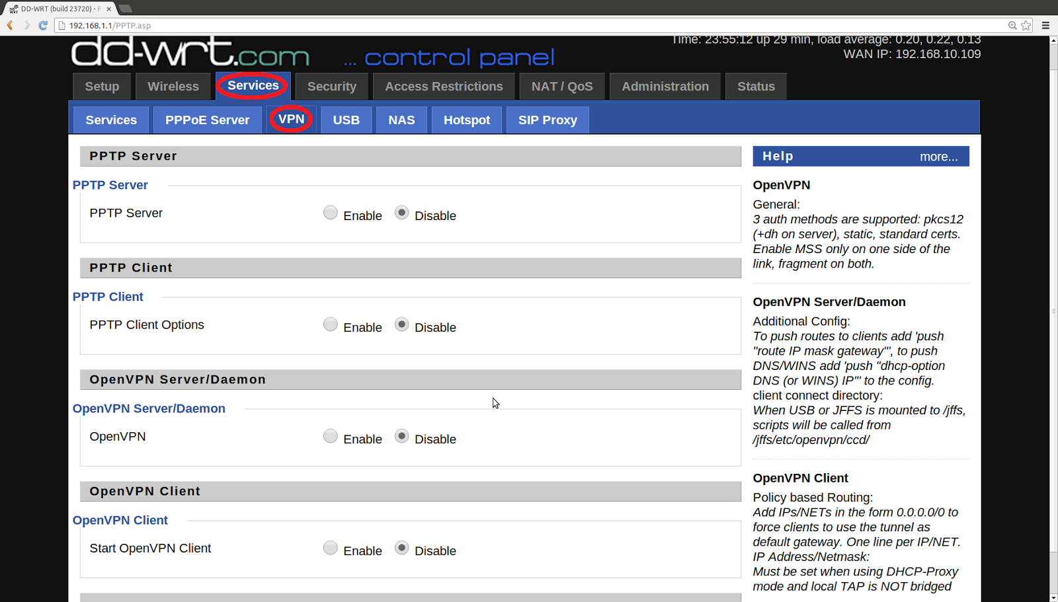The height and width of the screenshot is (602, 1058).
Task: Reload the DD-WRT page
Action: (43, 25)
